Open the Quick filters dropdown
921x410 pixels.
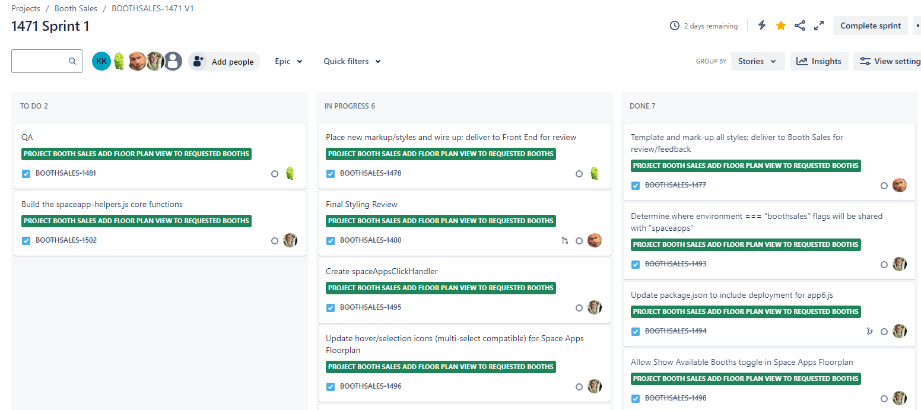[352, 61]
